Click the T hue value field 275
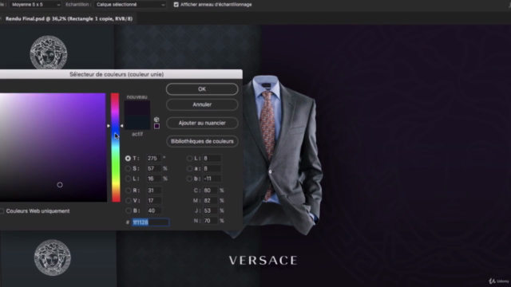 (x=153, y=159)
